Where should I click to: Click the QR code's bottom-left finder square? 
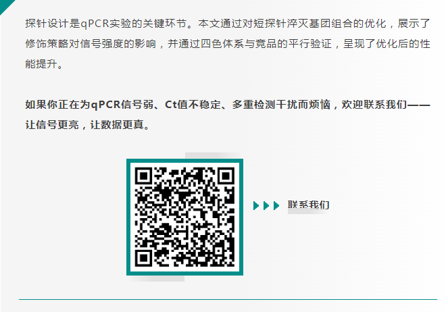143,258
